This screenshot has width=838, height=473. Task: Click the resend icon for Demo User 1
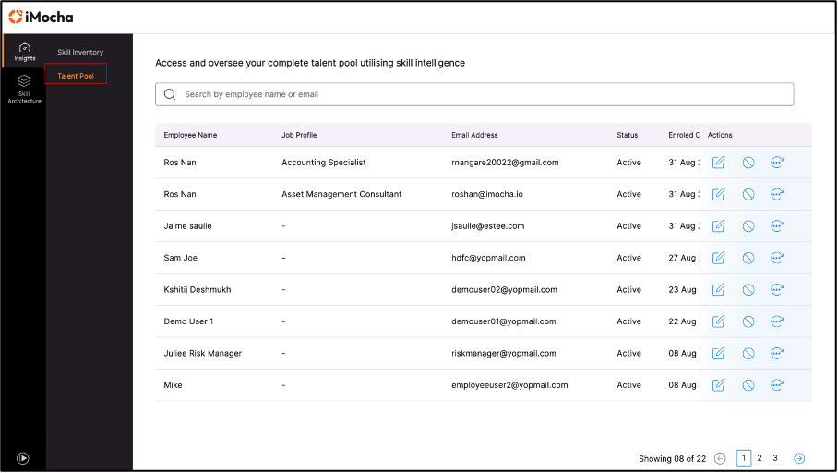click(777, 321)
